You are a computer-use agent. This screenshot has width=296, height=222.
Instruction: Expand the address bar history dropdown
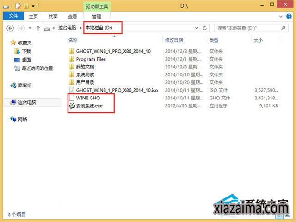click(197, 28)
